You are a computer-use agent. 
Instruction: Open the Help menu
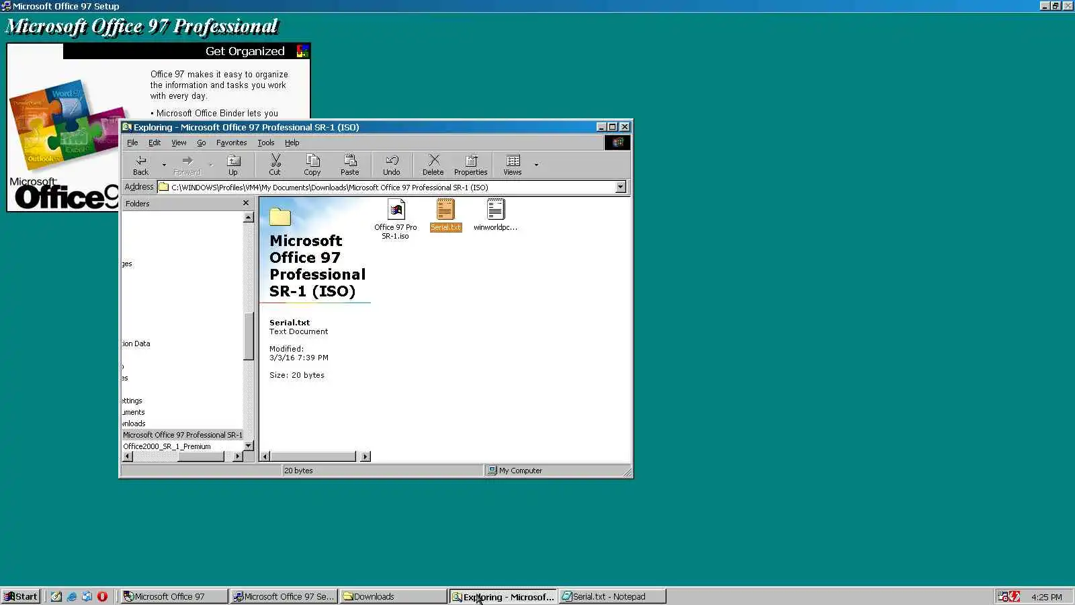tap(292, 143)
